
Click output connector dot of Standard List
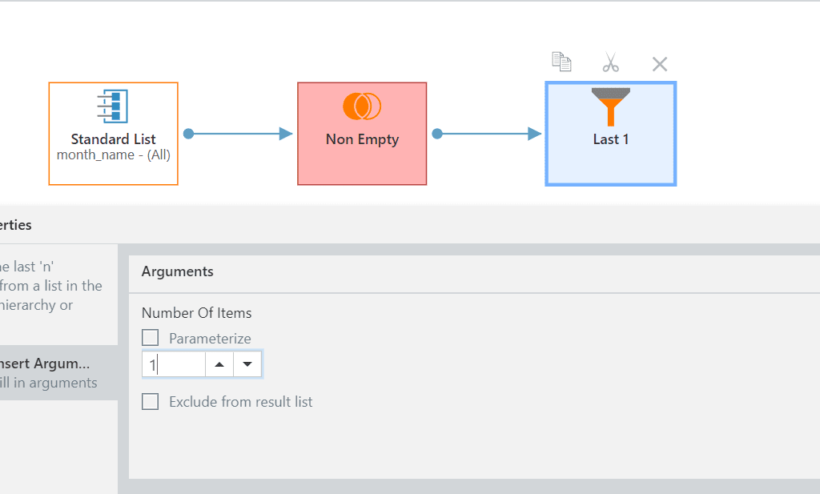[x=188, y=134]
